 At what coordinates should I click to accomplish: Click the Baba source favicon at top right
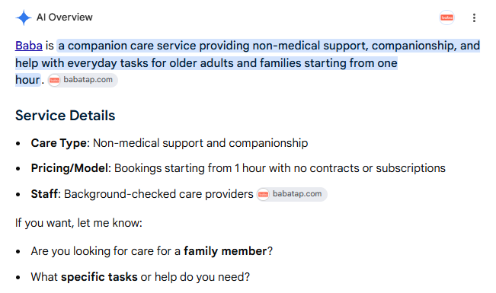(x=446, y=18)
